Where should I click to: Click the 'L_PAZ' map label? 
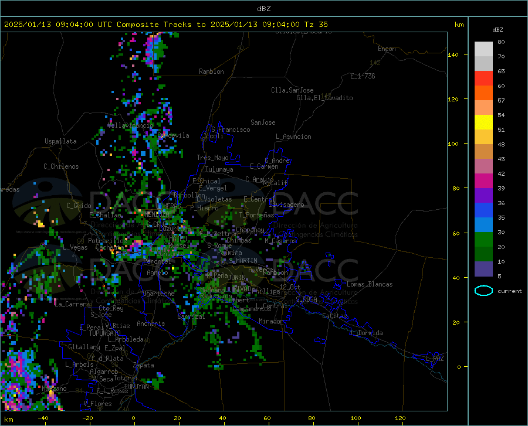435,359
